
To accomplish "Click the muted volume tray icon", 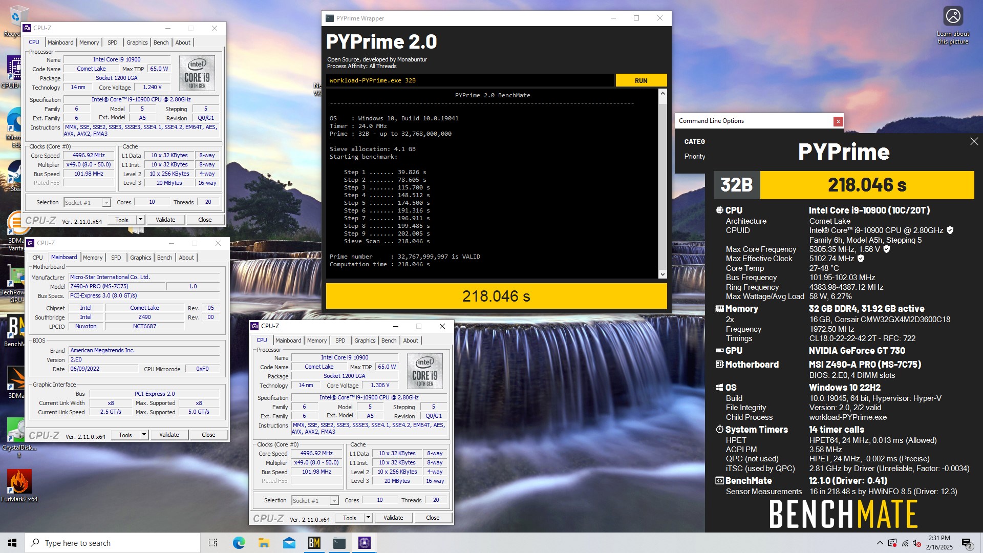I will (917, 543).
